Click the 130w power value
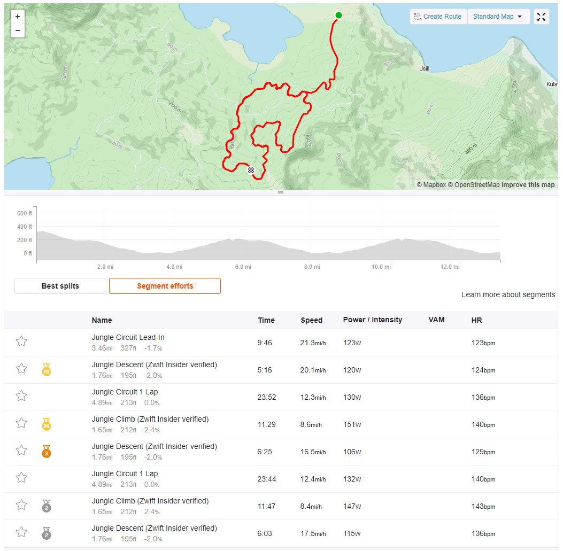 [352, 398]
